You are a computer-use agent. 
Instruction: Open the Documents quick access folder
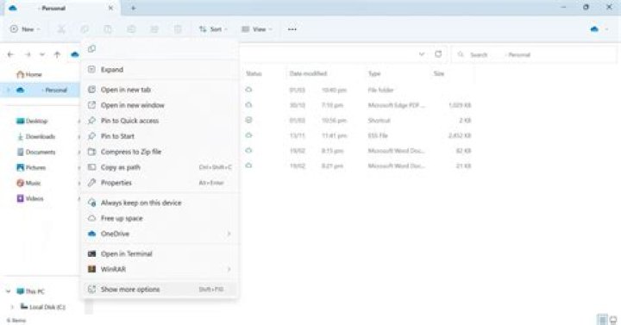click(35, 152)
